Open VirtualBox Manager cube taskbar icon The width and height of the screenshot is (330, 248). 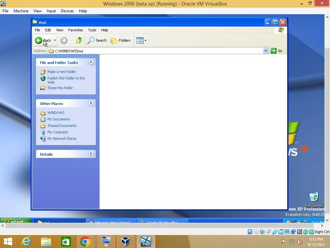pyautogui.click(x=125, y=242)
